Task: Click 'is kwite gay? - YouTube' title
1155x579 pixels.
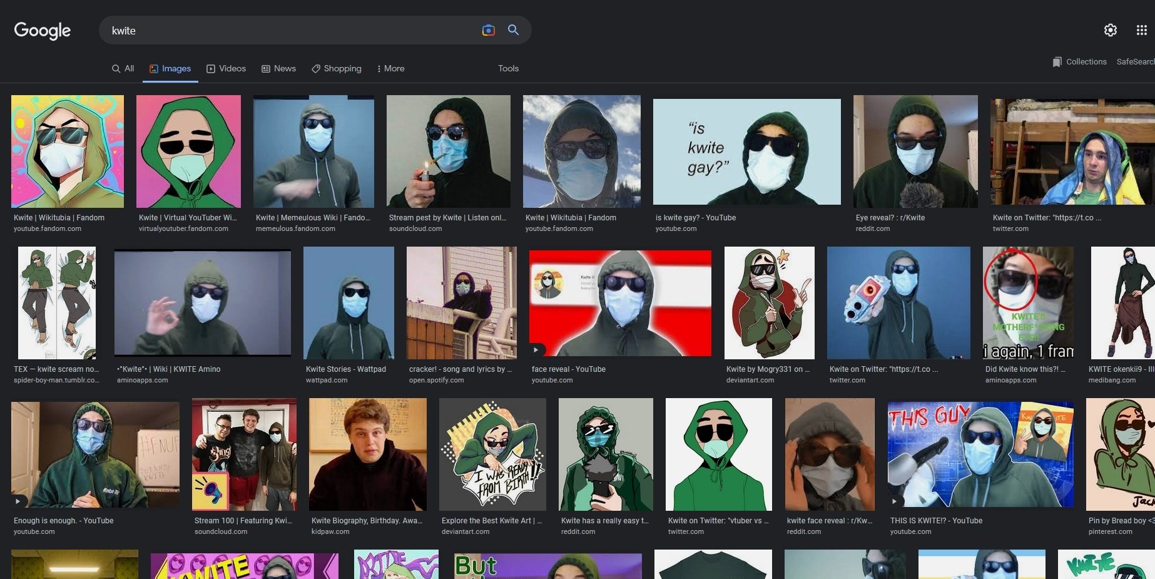Action: 696,218
